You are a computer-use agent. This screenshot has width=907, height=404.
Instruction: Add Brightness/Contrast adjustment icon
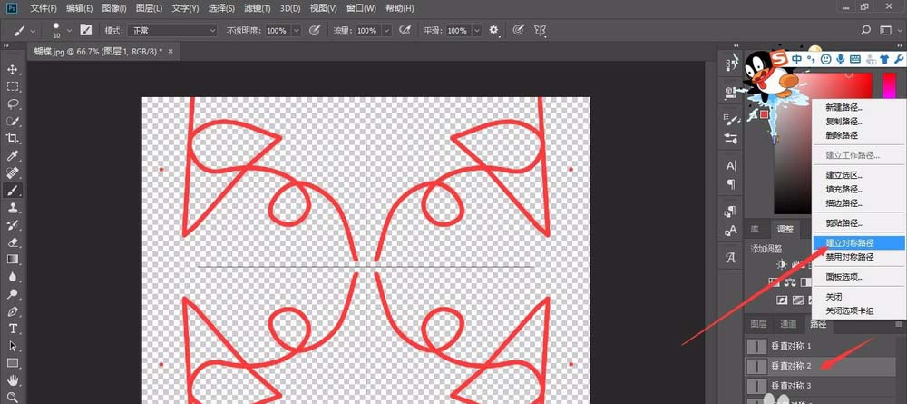point(782,264)
